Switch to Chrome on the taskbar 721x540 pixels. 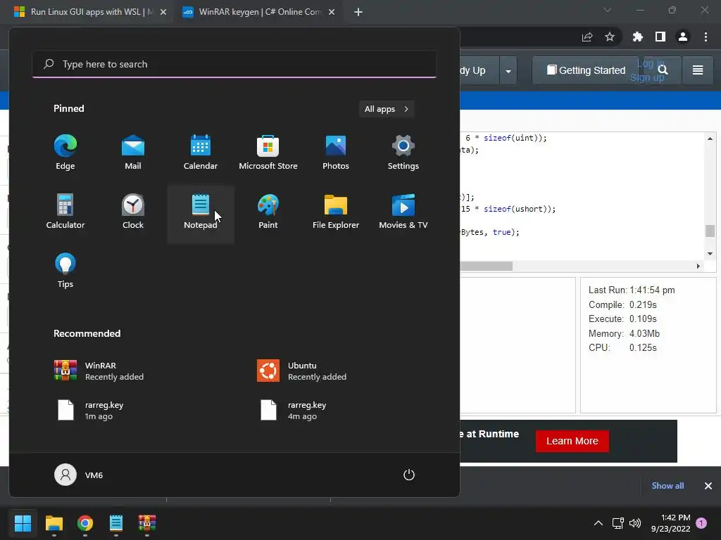85,523
